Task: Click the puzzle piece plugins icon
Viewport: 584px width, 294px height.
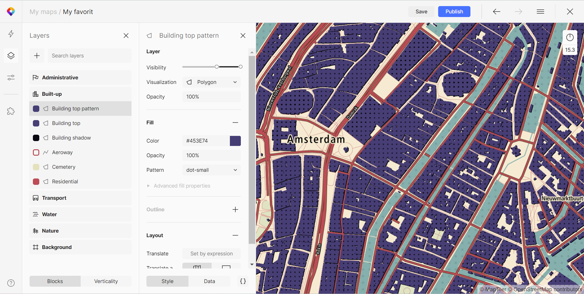Action: pyautogui.click(x=11, y=111)
